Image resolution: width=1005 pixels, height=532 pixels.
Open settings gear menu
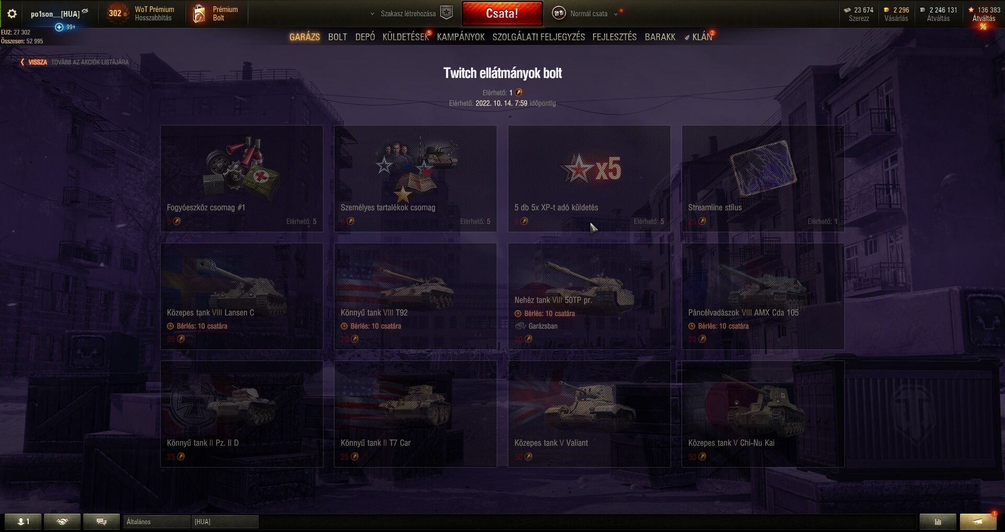[x=12, y=14]
